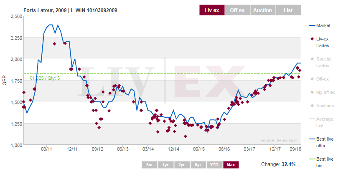Click the 03/17 x-axis date label
Viewport: 338px width, 174px height.
tap(249, 149)
